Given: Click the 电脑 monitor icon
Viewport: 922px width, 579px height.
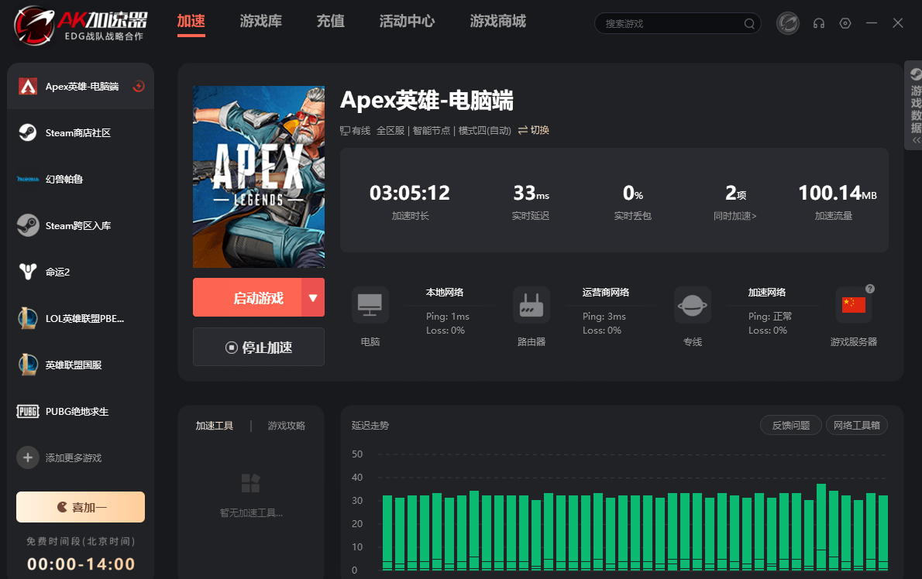Looking at the screenshot, I should pyautogui.click(x=370, y=305).
